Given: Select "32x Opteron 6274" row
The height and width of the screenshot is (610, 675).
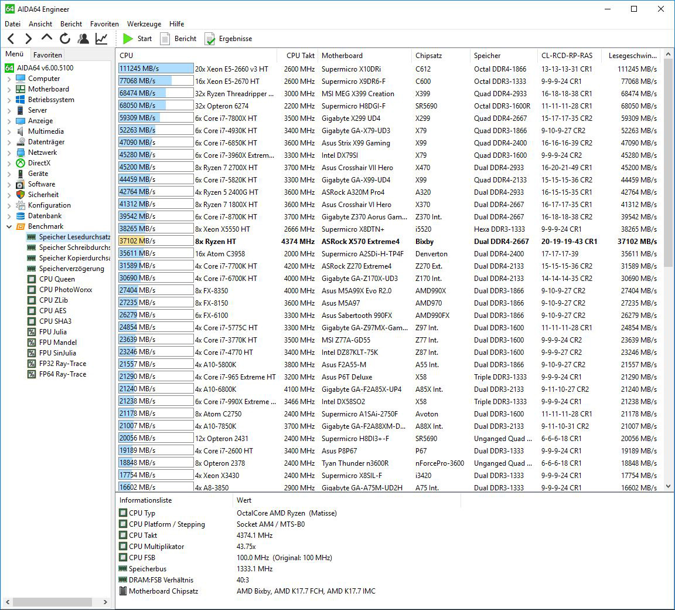Looking at the screenshot, I should [389, 106].
